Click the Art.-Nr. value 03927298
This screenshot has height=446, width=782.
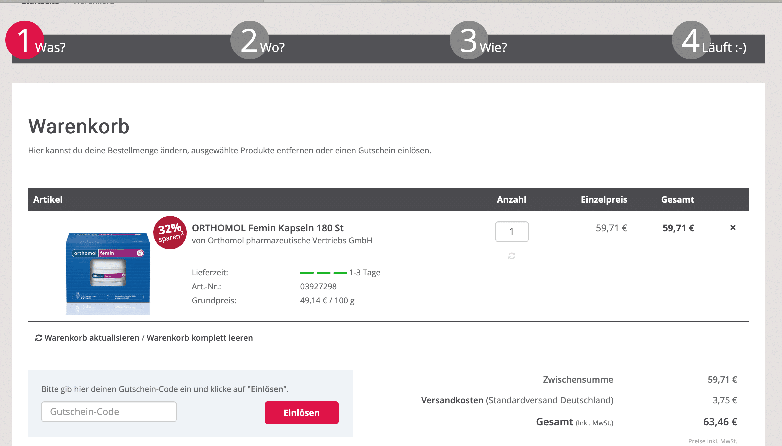click(x=318, y=286)
